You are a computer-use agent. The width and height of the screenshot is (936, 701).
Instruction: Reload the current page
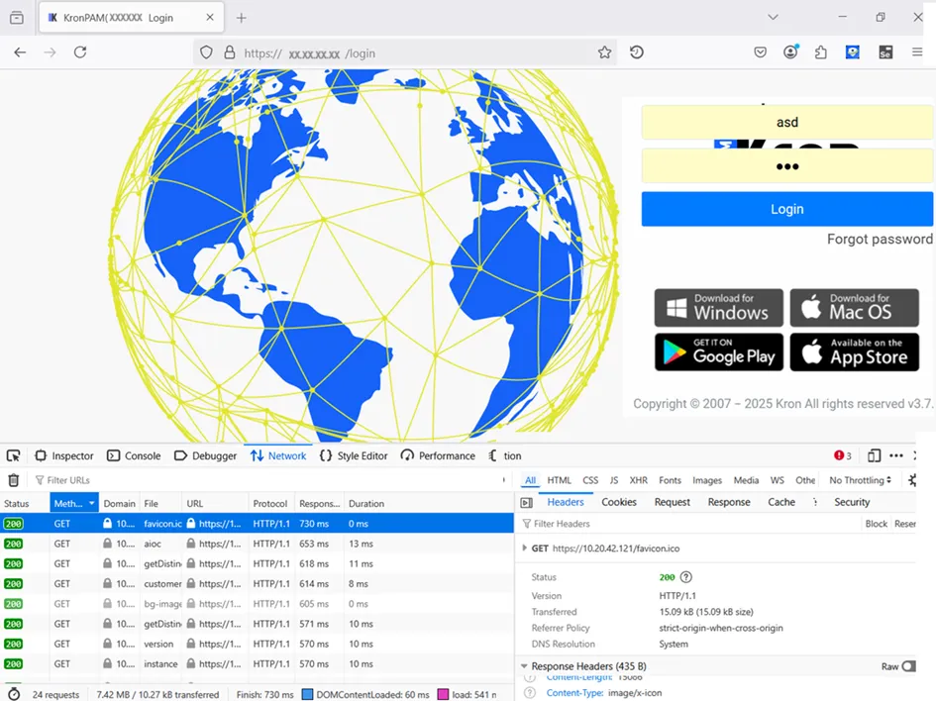click(x=80, y=52)
